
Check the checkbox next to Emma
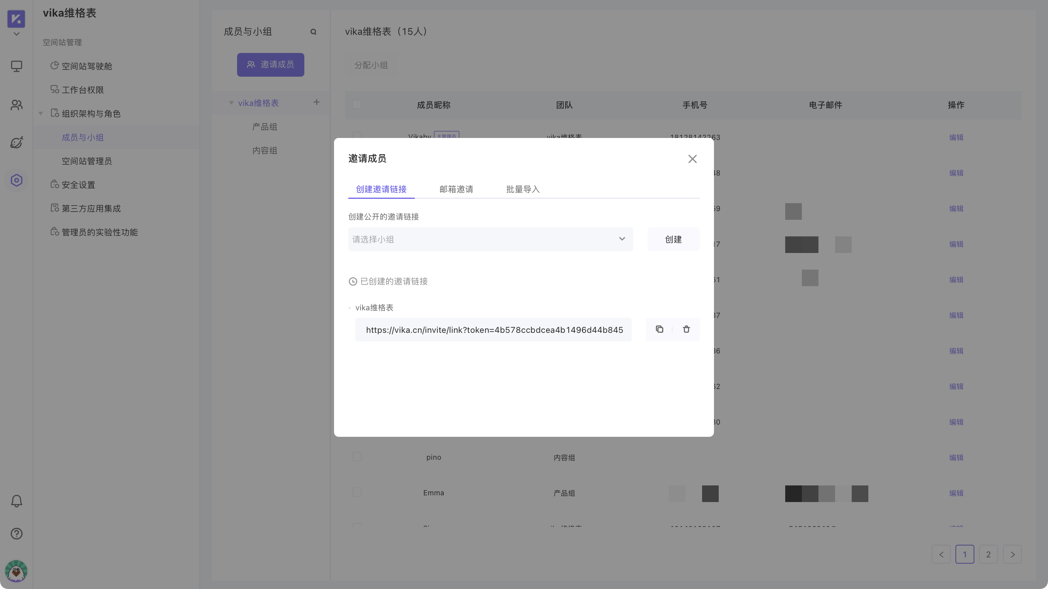pos(357,492)
